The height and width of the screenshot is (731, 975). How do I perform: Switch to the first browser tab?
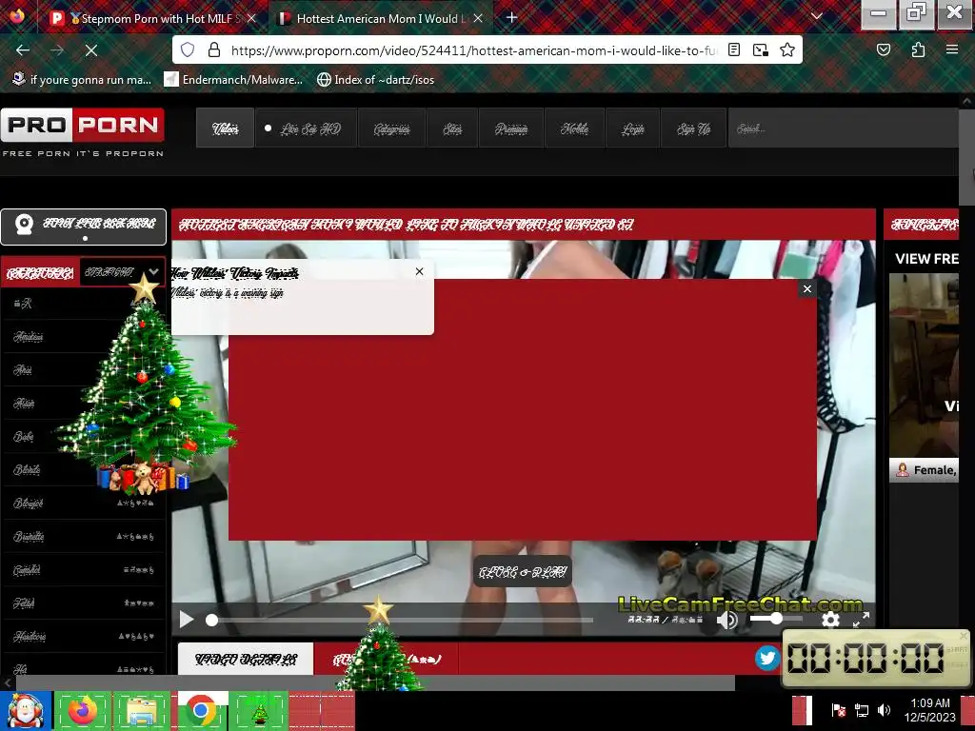[x=152, y=19]
